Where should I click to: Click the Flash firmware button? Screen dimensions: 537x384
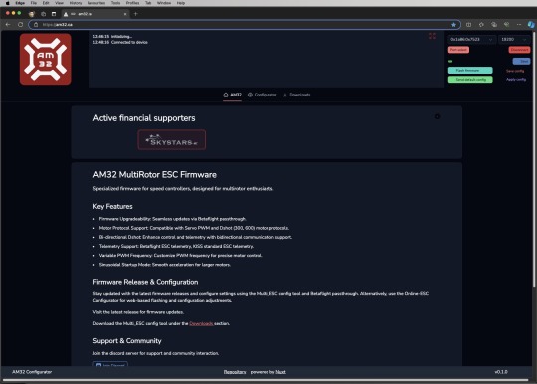pyautogui.click(x=470, y=71)
